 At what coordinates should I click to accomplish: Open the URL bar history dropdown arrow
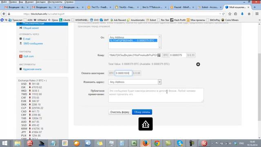pyautogui.click(x=220, y=14)
